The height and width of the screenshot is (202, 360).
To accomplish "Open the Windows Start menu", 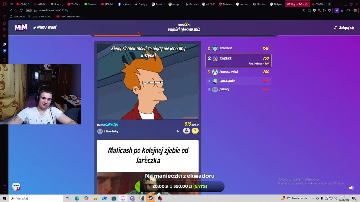I will coord(4,198).
